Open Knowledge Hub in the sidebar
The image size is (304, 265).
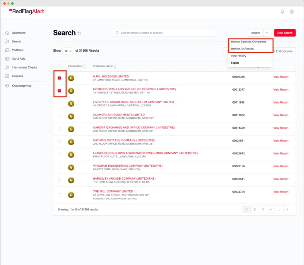point(22,86)
